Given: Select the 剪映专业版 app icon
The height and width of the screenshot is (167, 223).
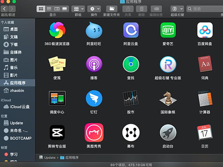Looking at the screenshot, I should [57, 132].
